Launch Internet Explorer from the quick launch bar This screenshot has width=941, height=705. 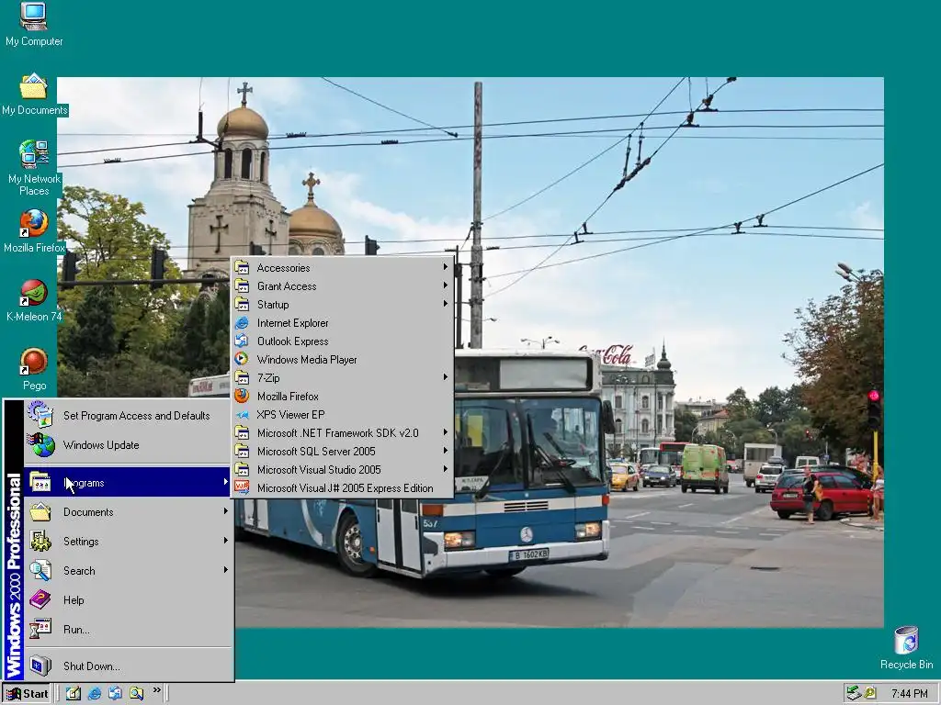click(95, 693)
